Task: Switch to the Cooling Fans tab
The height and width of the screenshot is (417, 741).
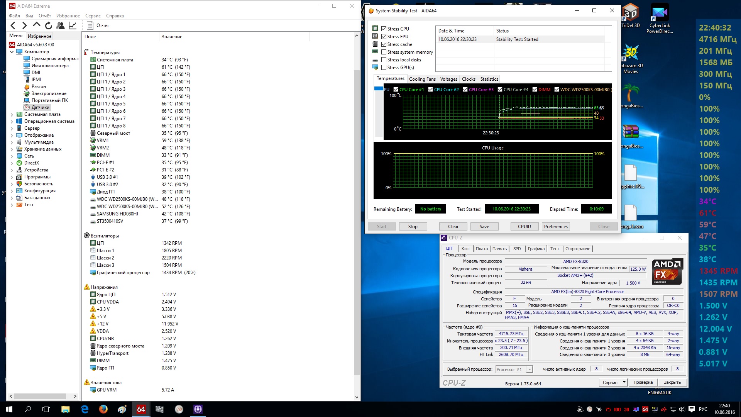Action: (x=422, y=79)
